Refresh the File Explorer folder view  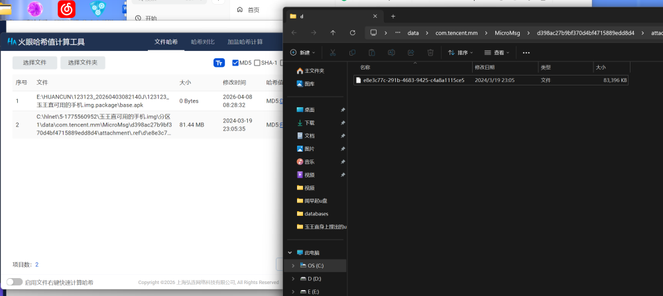(x=353, y=32)
